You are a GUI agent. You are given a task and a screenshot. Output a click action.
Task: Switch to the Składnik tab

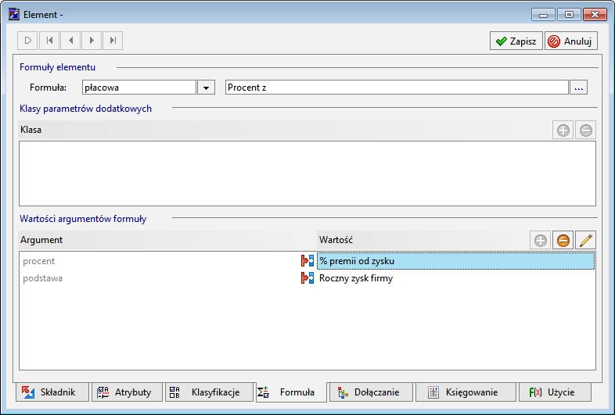pyautogui.click(x=52, y=392)
